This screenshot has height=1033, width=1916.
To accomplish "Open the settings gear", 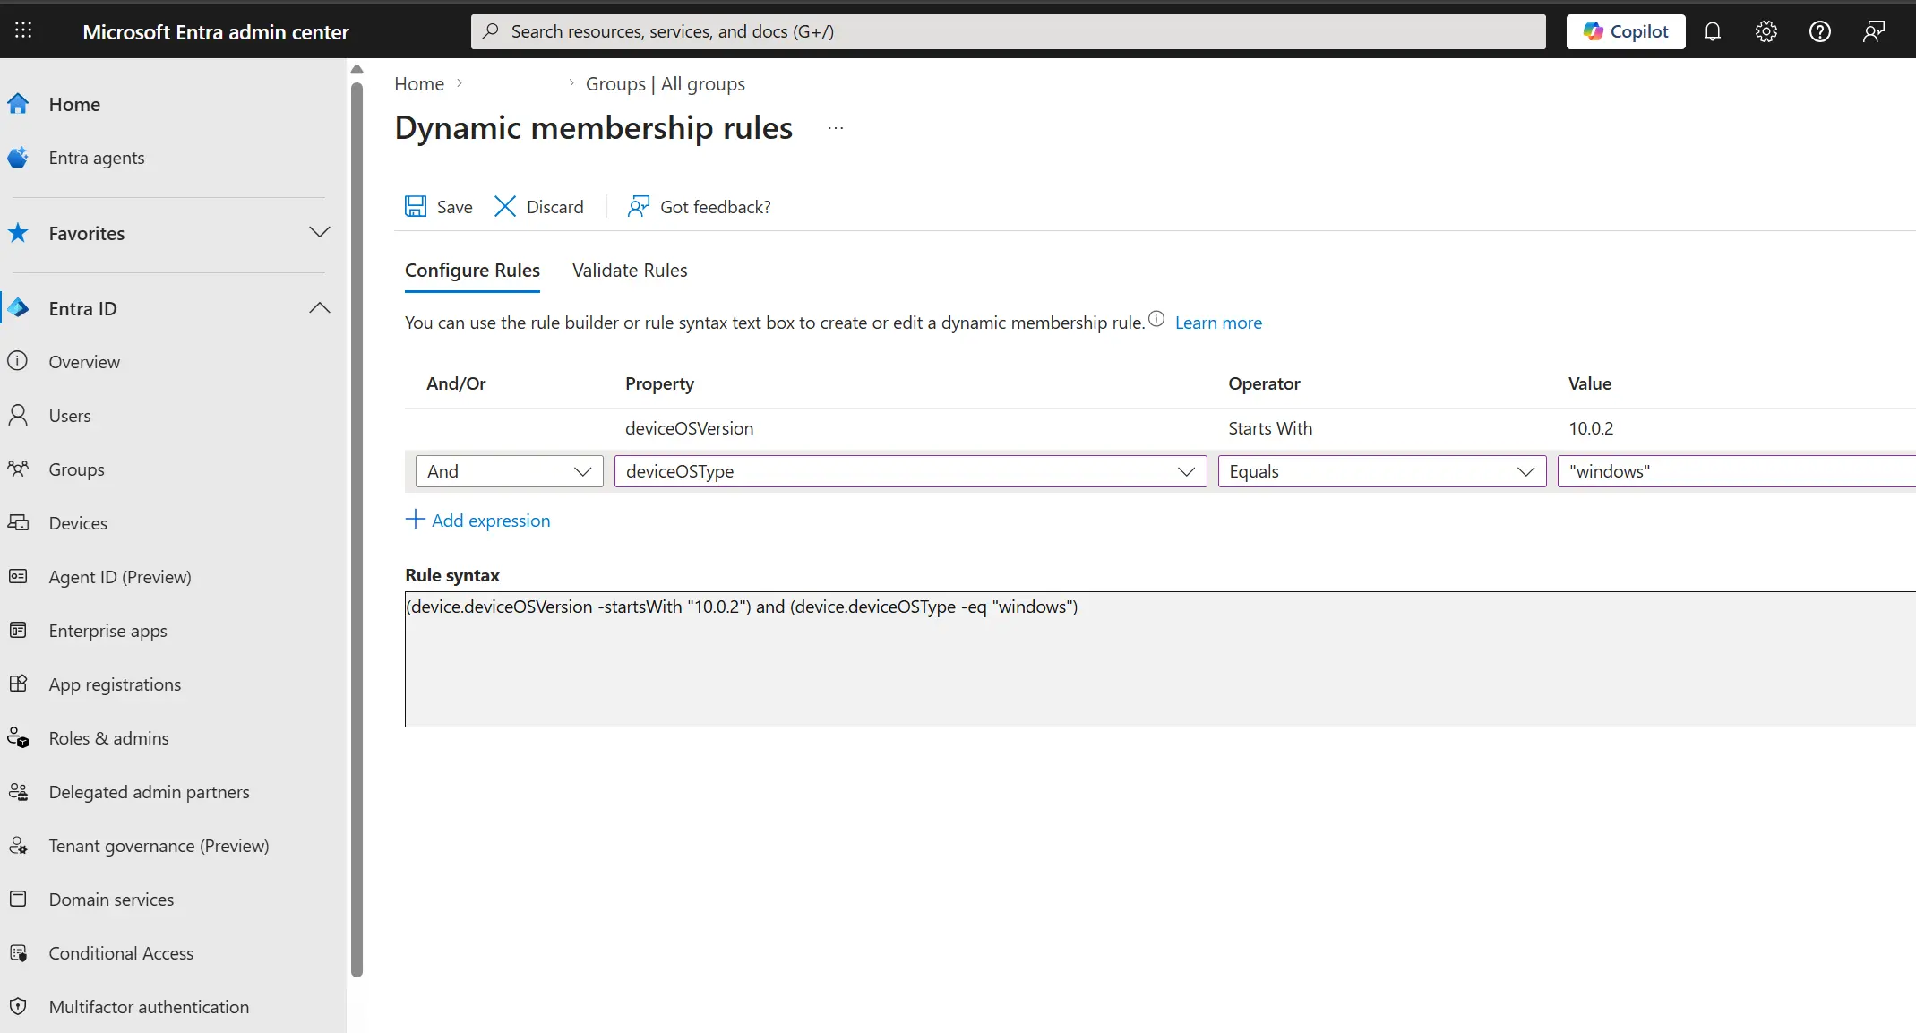I will click(x=1766, y=31).
